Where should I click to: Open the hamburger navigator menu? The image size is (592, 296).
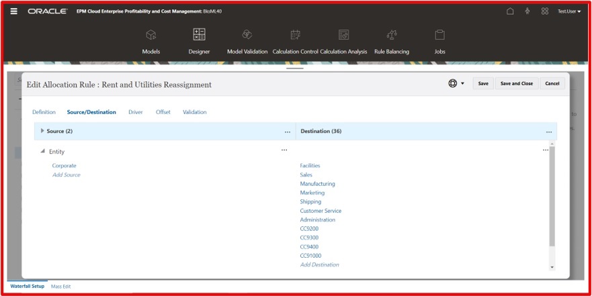pyautogui.click(x=13, y=11)
